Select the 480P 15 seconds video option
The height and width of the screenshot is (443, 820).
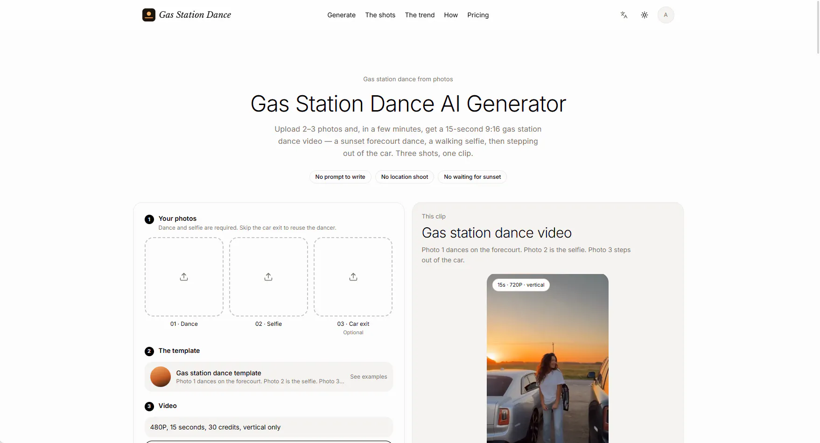click(x=269, y=427)
